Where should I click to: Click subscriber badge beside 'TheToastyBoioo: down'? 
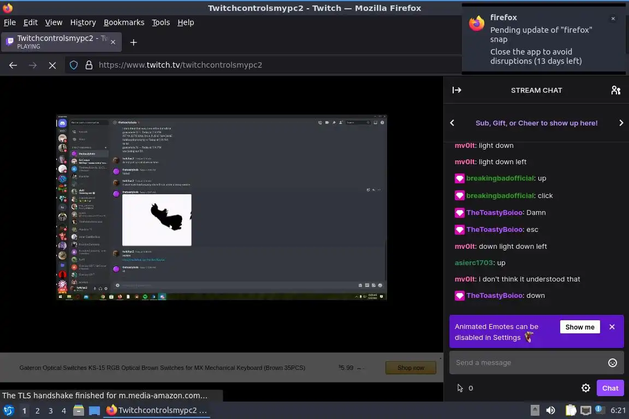tap(459, 296)
